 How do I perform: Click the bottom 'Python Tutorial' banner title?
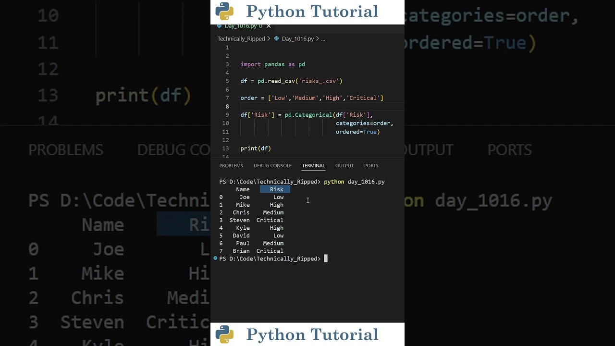coord(312,334)
